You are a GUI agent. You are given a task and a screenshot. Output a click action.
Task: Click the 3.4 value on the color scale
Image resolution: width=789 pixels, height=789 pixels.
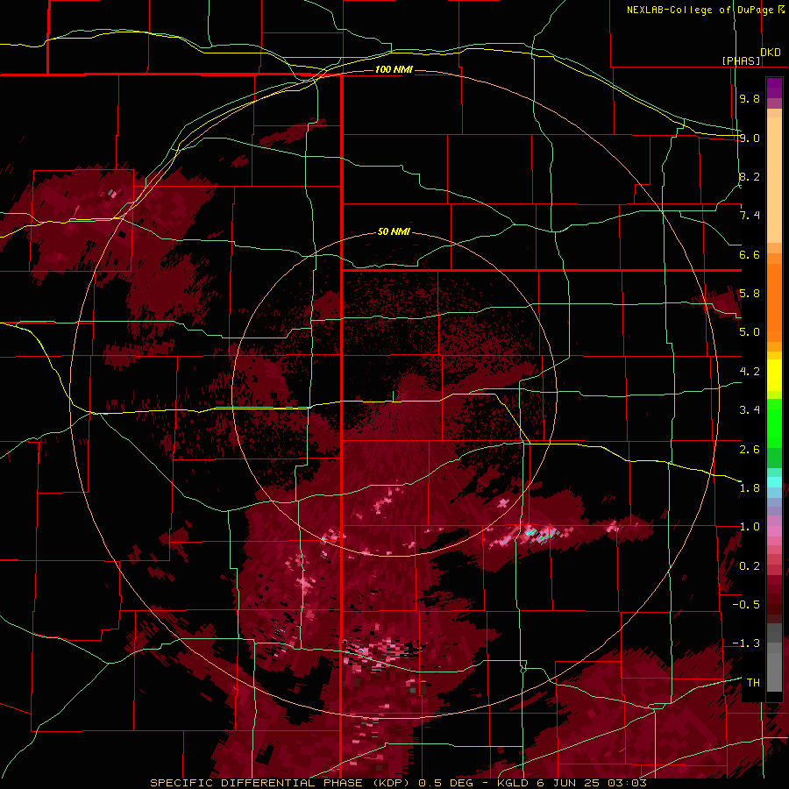(x=750, y=410)
